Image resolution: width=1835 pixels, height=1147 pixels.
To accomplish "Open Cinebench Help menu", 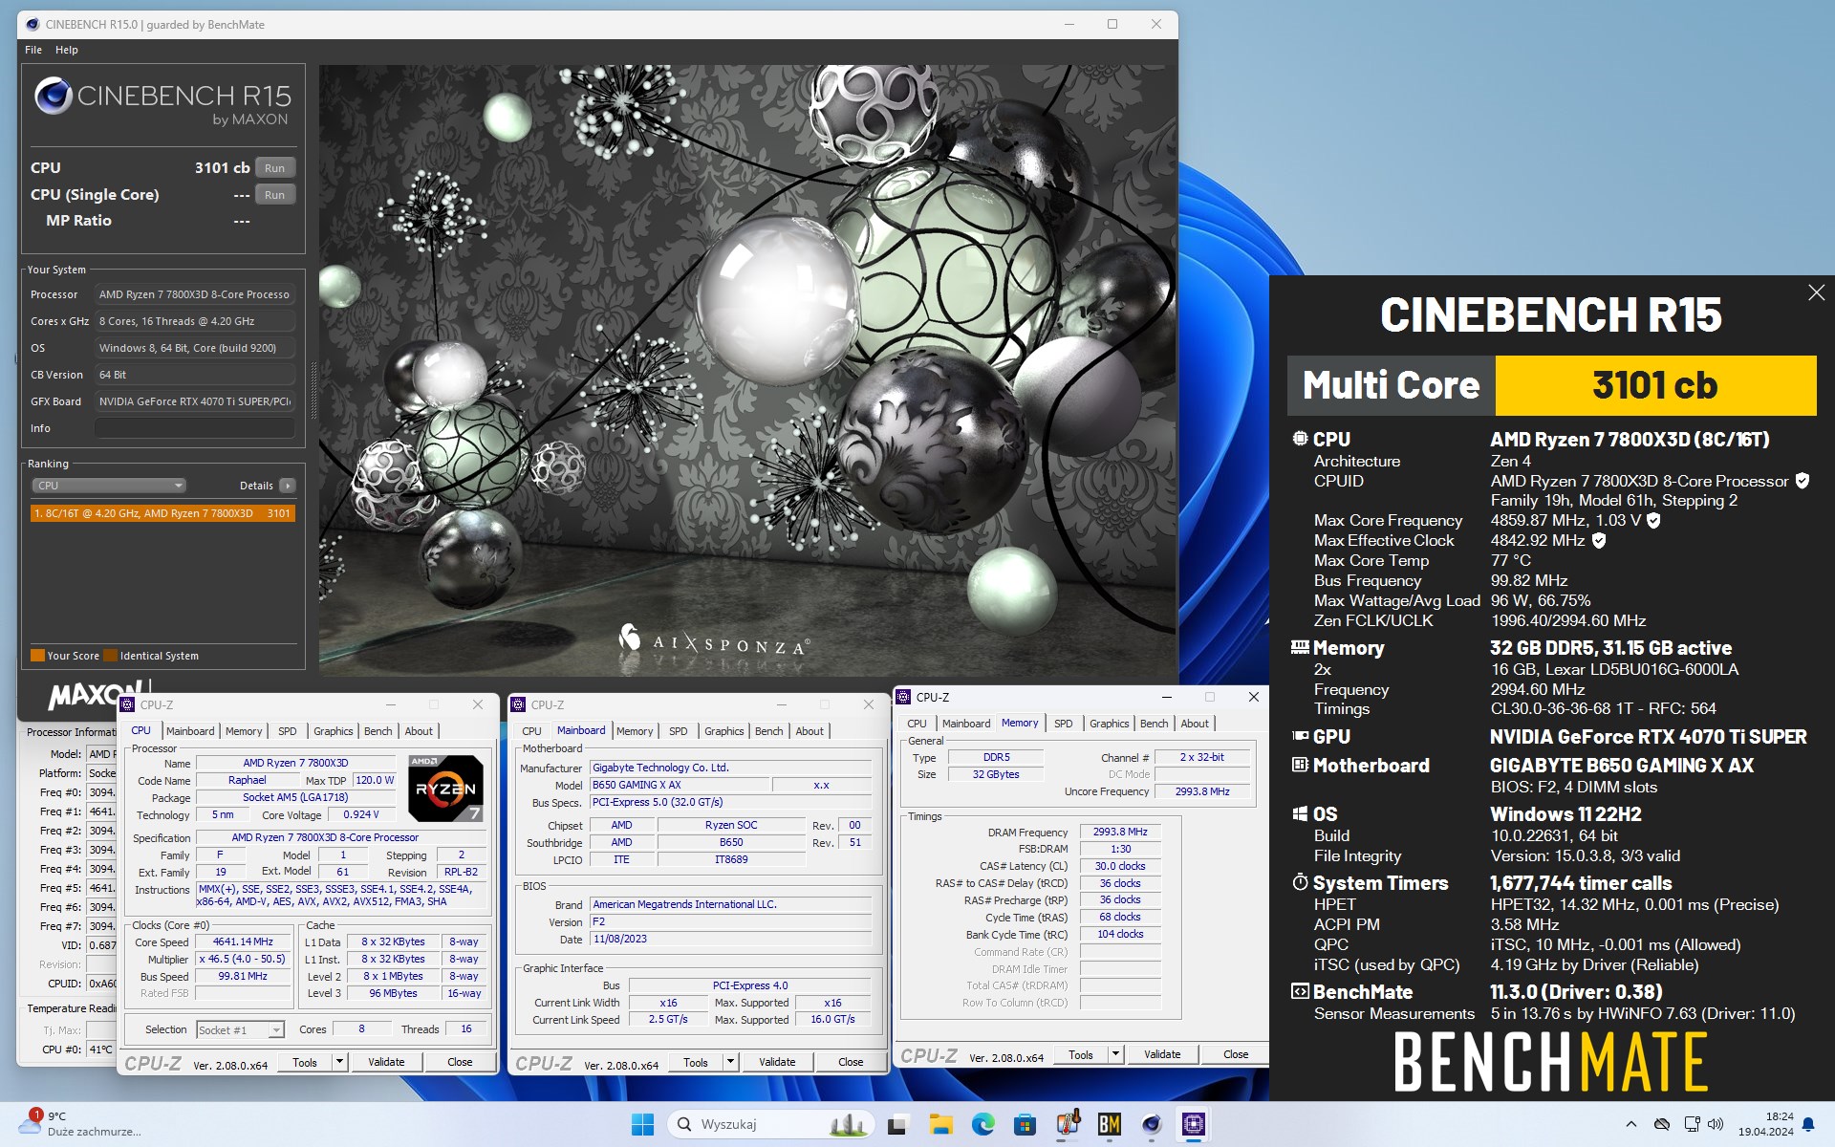I will (67, 50).
